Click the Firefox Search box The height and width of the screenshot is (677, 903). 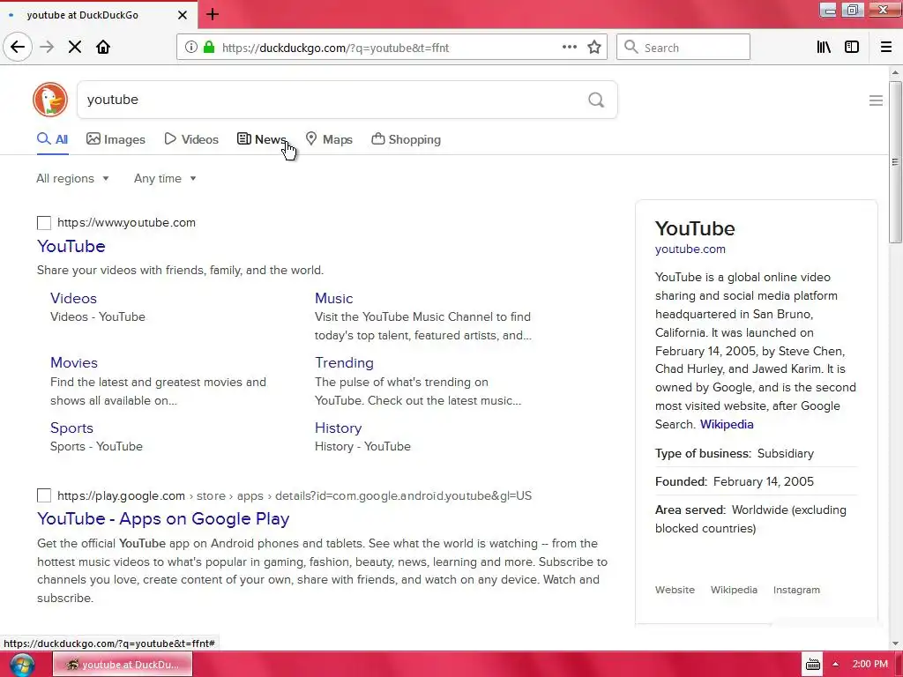(683, 48)
